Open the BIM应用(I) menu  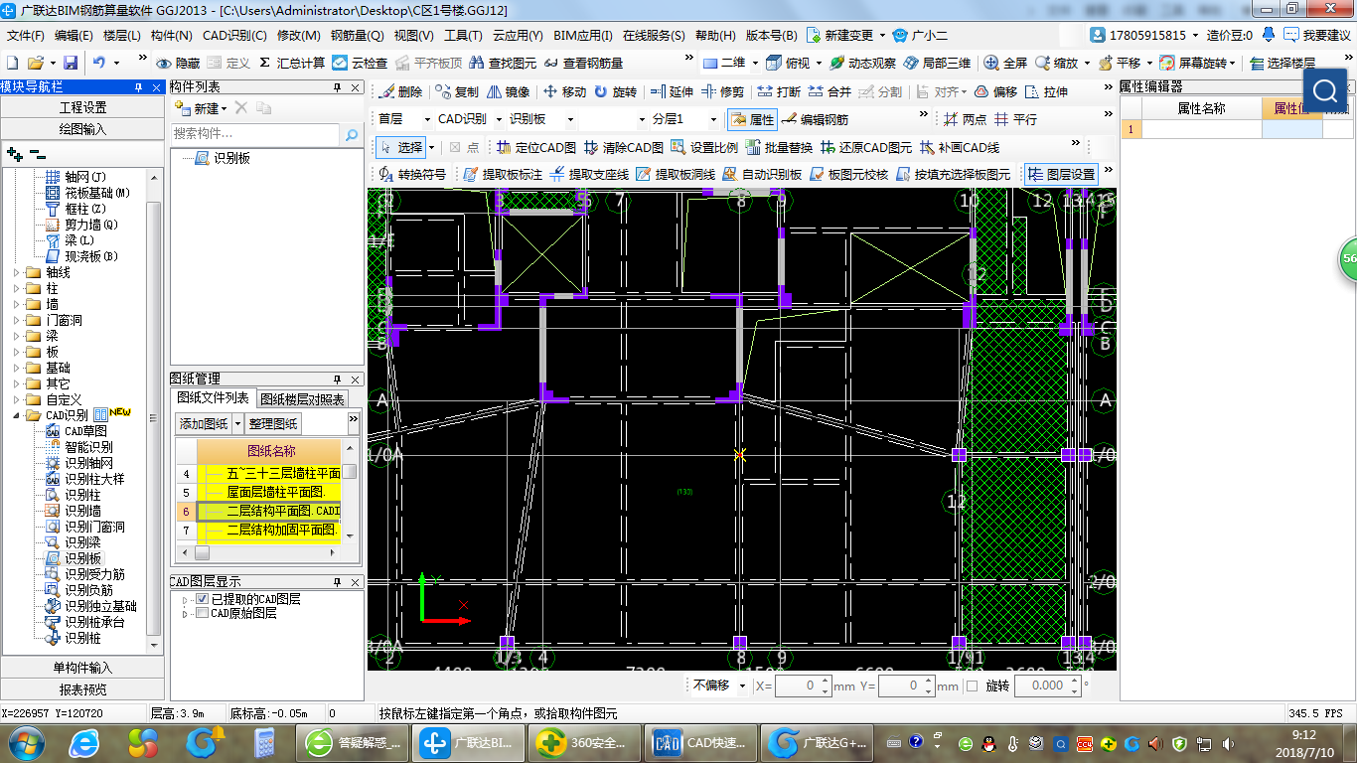[x=582, y=35]
